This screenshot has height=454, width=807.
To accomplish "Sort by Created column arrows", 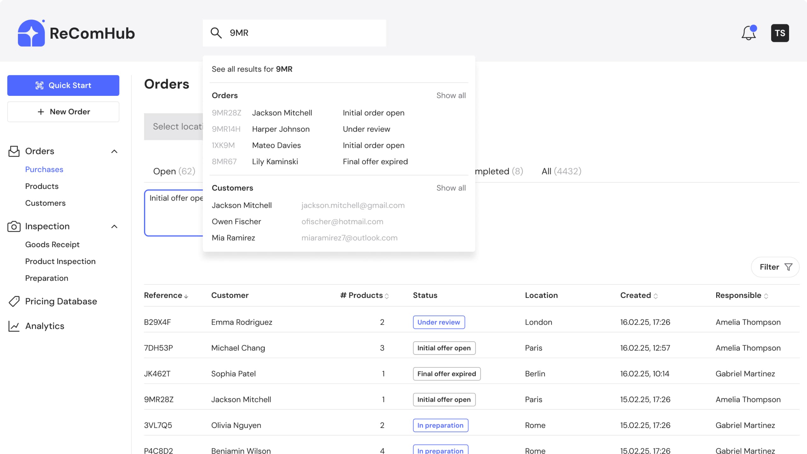I will point(656,296).
